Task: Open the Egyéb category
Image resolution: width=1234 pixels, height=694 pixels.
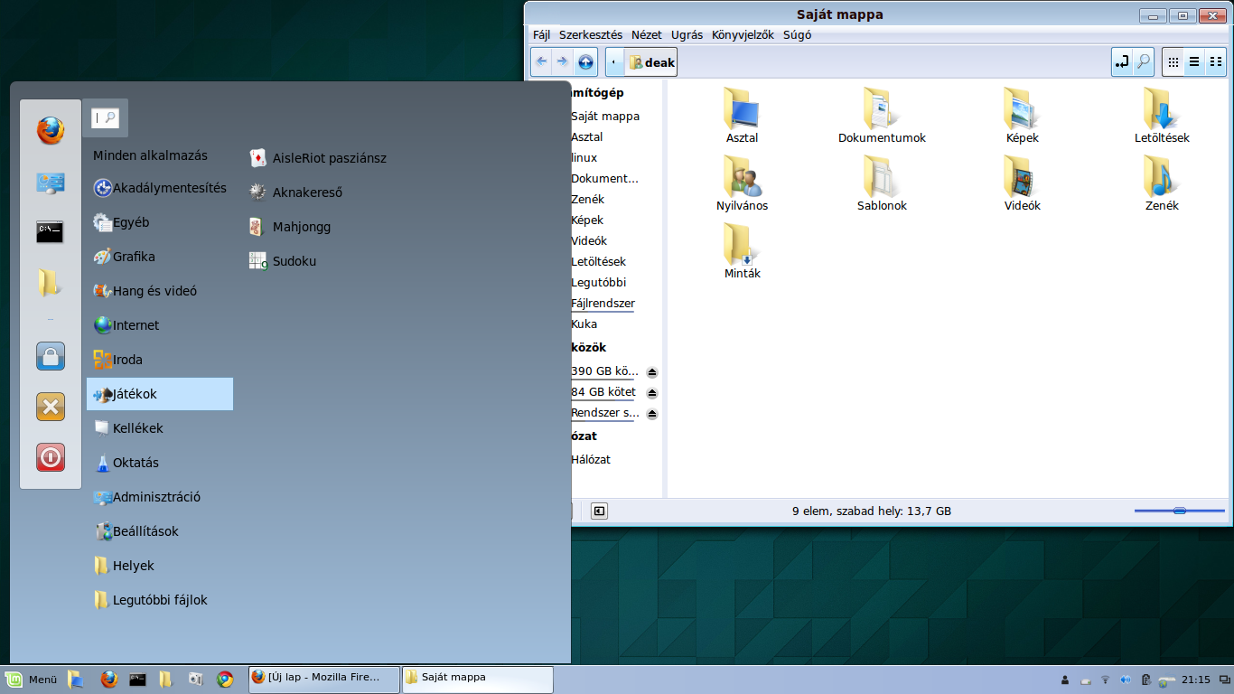Action: [x=160, y=222]
